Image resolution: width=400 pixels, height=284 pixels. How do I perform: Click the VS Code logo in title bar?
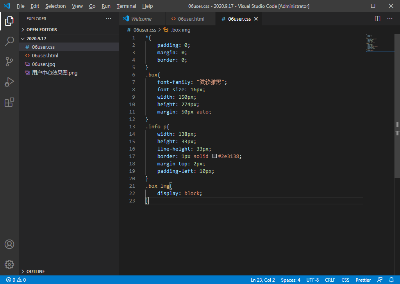[x=7, y=6]
